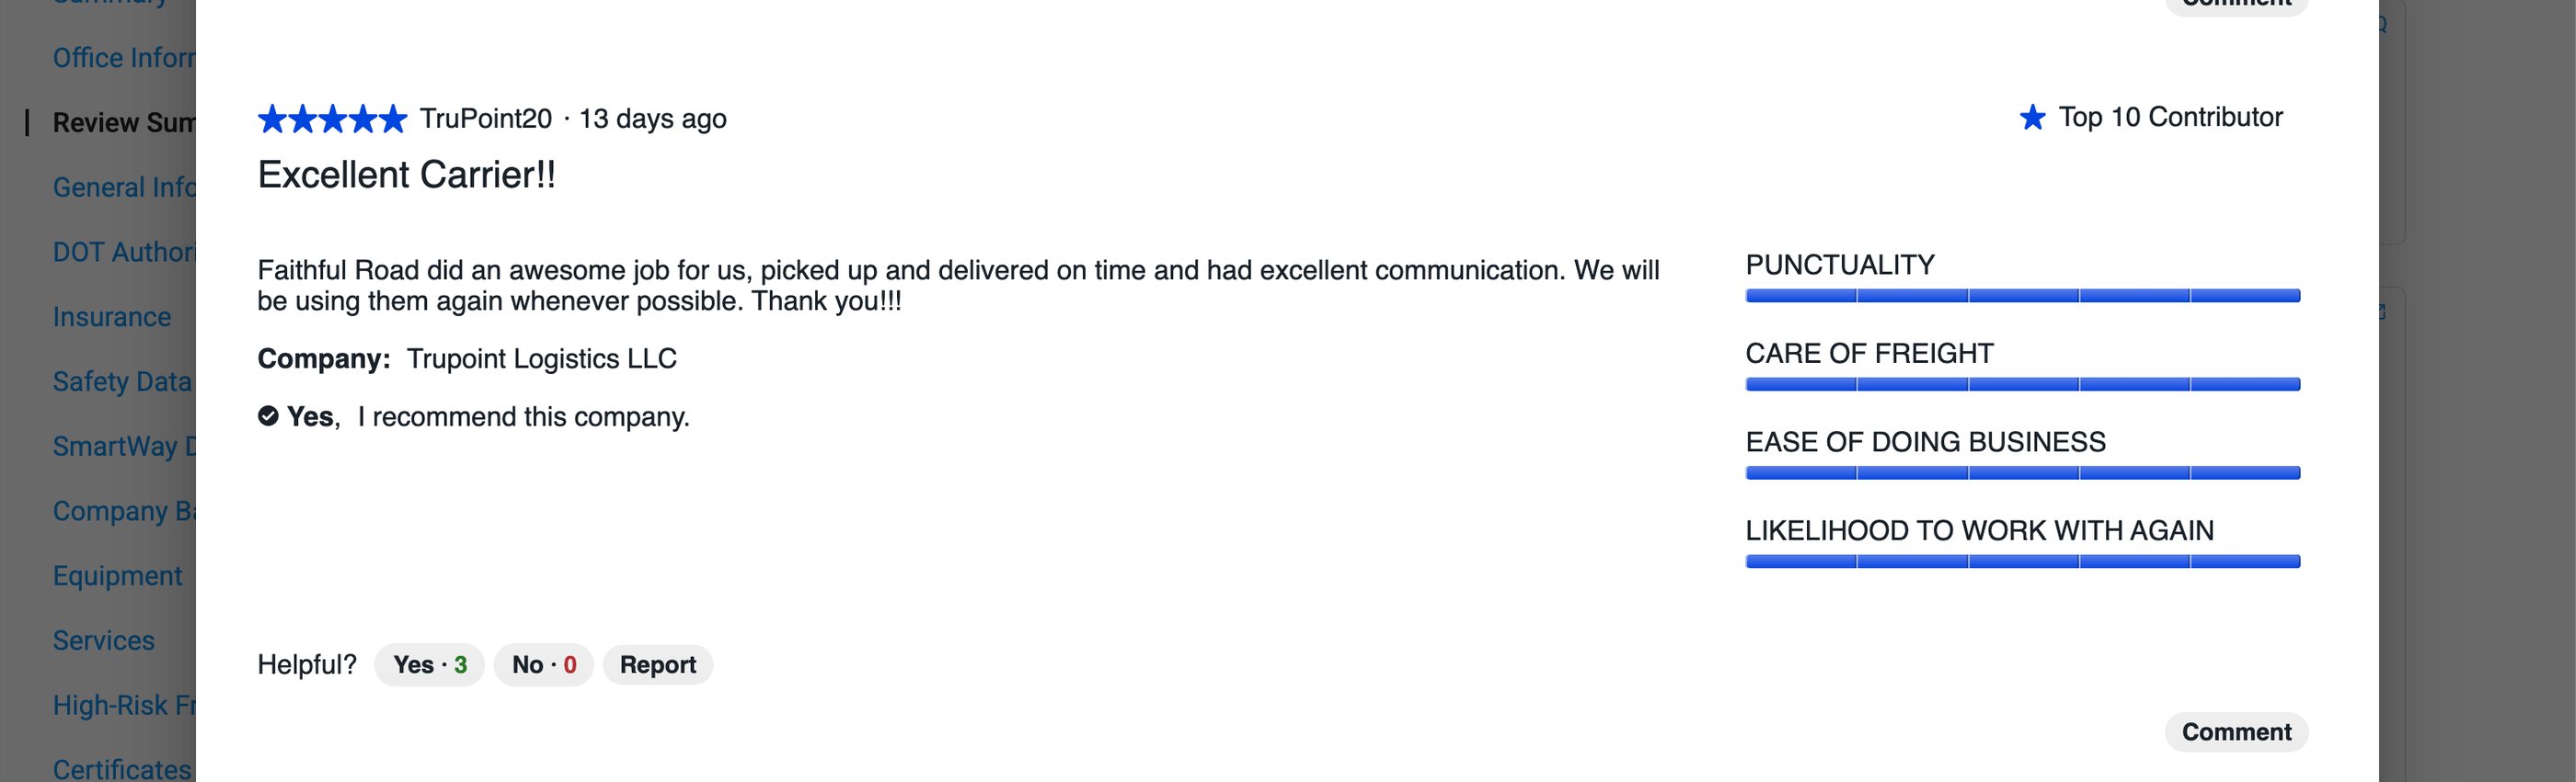The width and height of the screenshot is (2576, 782).
Task: Vote No on review helpfulness
Action: [x=543, y=665]
